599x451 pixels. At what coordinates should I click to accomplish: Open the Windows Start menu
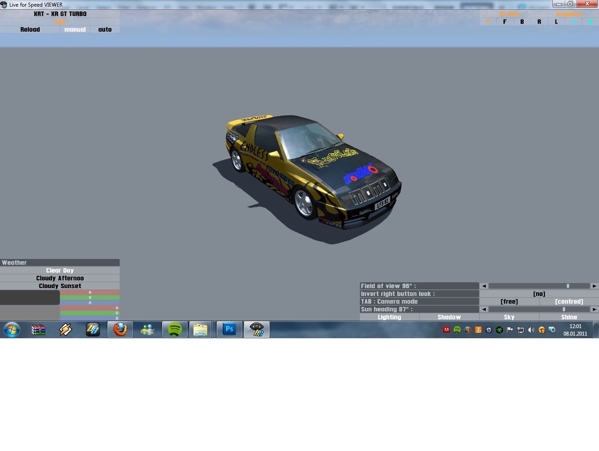pyautogui.click(x=12, y=329)
